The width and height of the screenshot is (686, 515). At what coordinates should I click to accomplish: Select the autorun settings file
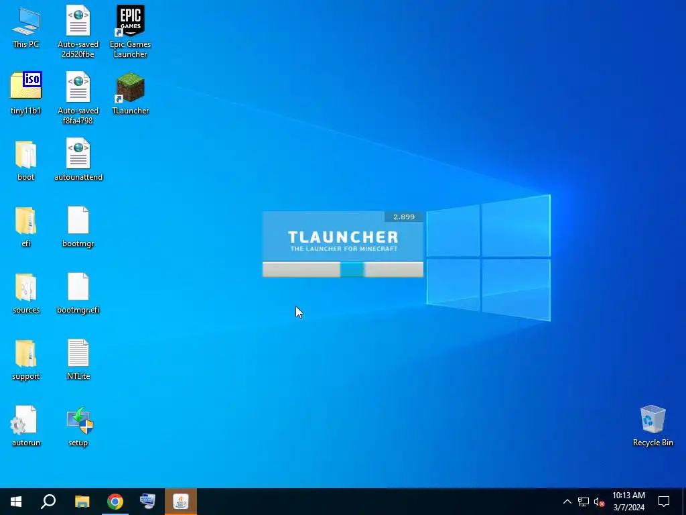click(26, 426)
